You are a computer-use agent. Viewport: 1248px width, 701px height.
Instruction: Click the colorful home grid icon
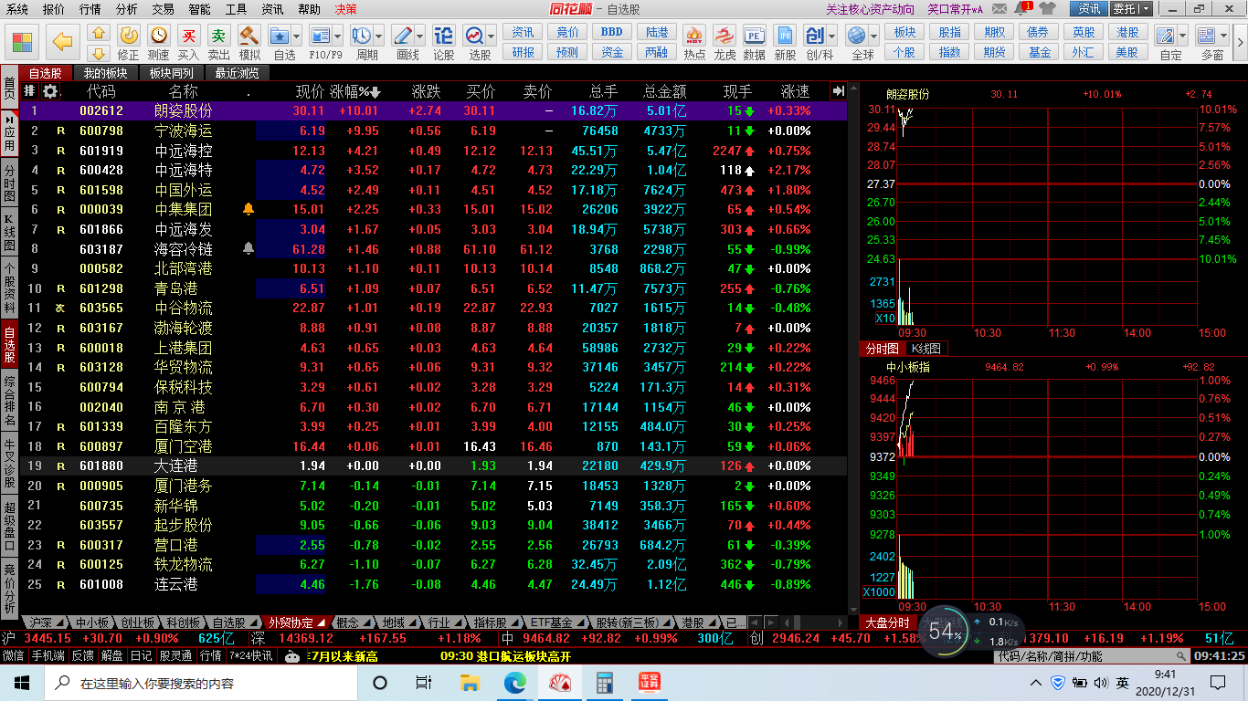(23, 43)
